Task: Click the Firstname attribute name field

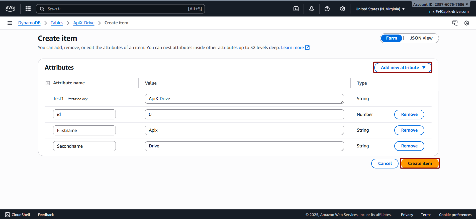Action: click(x=84, y=130)
